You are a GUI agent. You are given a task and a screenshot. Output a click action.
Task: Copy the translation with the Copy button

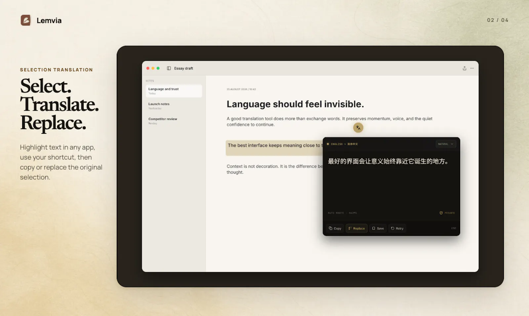[x=335, y=228]
